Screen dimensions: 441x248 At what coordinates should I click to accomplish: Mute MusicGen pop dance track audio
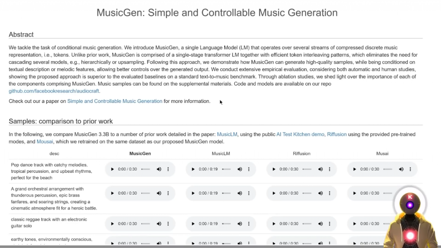coord(159,169)
